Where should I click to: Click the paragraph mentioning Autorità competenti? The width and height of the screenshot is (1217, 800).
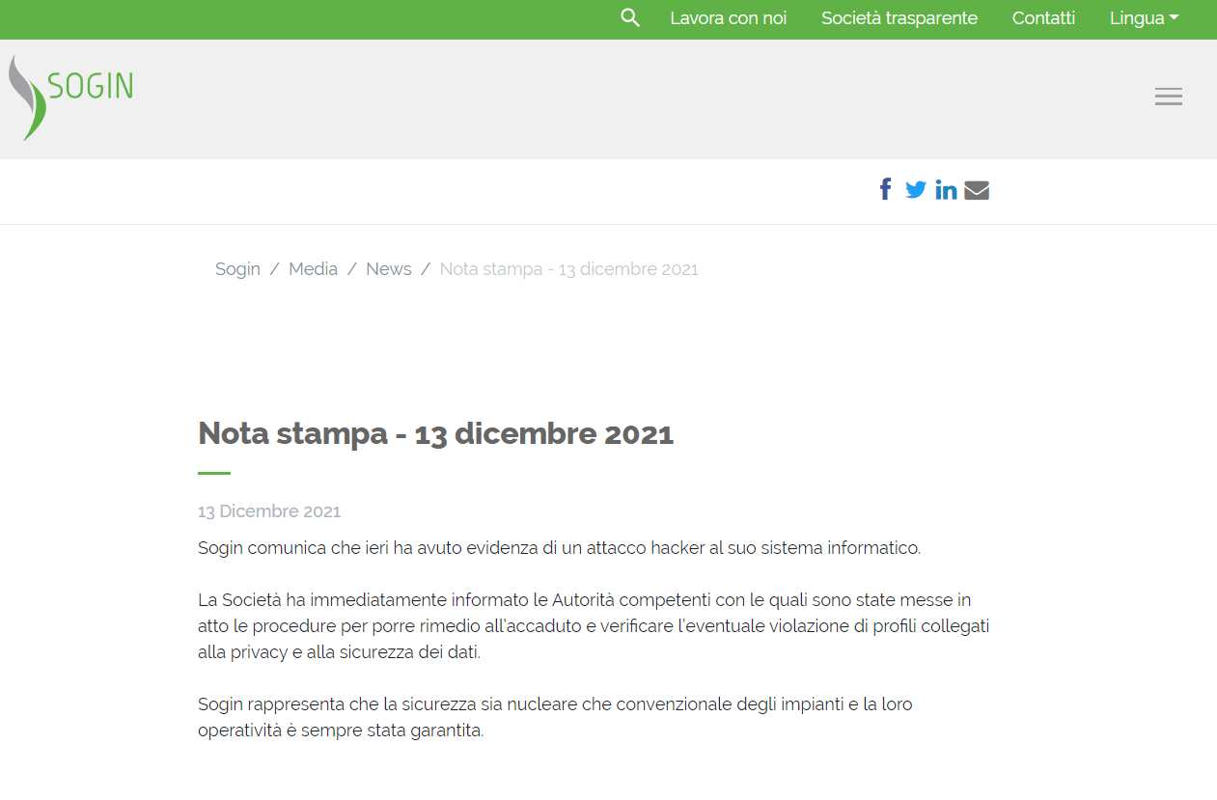coord(593,626)
